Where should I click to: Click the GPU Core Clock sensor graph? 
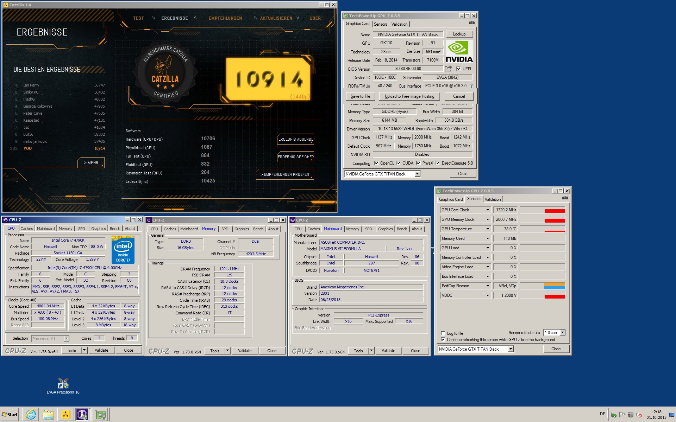542,210
